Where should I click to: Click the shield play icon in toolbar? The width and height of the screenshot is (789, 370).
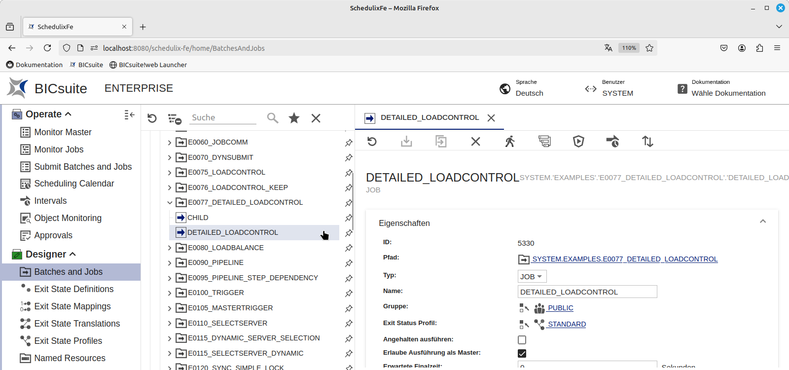click(x=578, y=142)
